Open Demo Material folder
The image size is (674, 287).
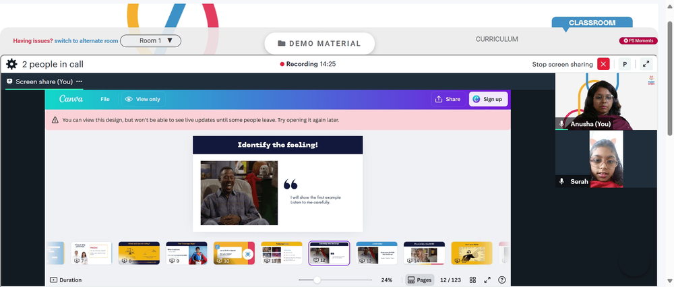pyautogui.click(x=319, y=43)
